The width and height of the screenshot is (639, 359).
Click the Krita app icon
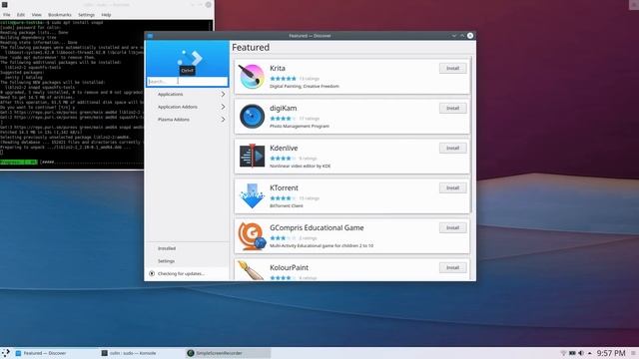click(x=252, y=76)
